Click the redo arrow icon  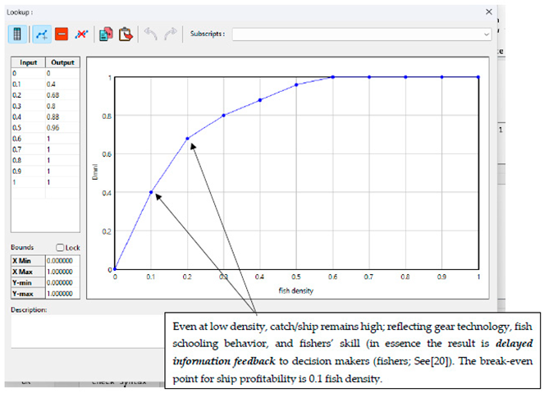click(170, 34)
